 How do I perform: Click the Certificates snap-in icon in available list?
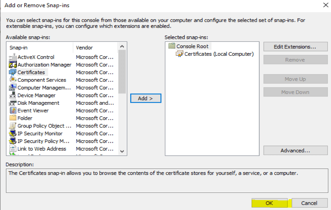pyautogui.click(x=13, y=73)
